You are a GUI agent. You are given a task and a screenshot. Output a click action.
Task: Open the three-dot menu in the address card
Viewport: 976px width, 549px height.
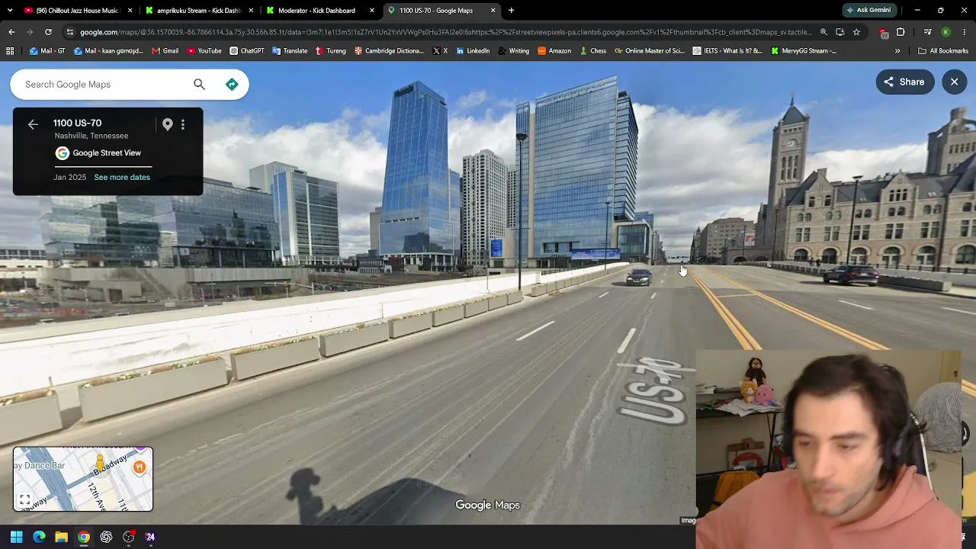[183, 124]
